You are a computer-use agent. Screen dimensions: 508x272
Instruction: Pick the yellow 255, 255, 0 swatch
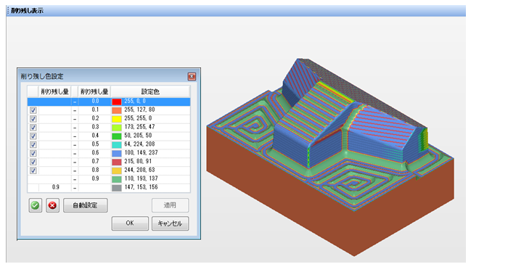click(117, 119)
